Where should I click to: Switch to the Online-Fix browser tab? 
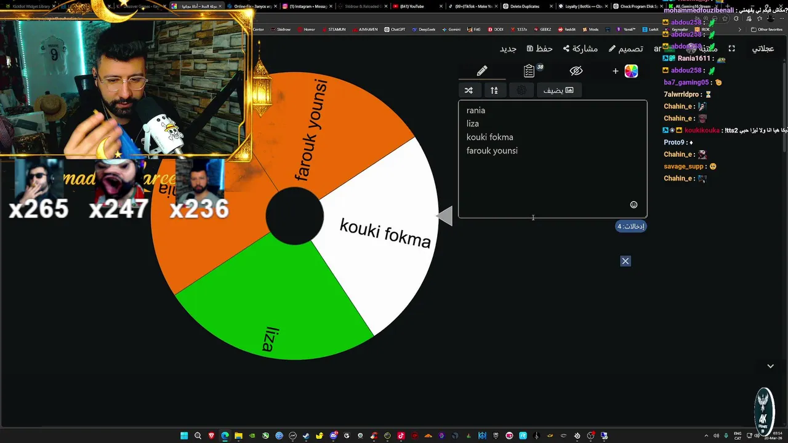252,6
